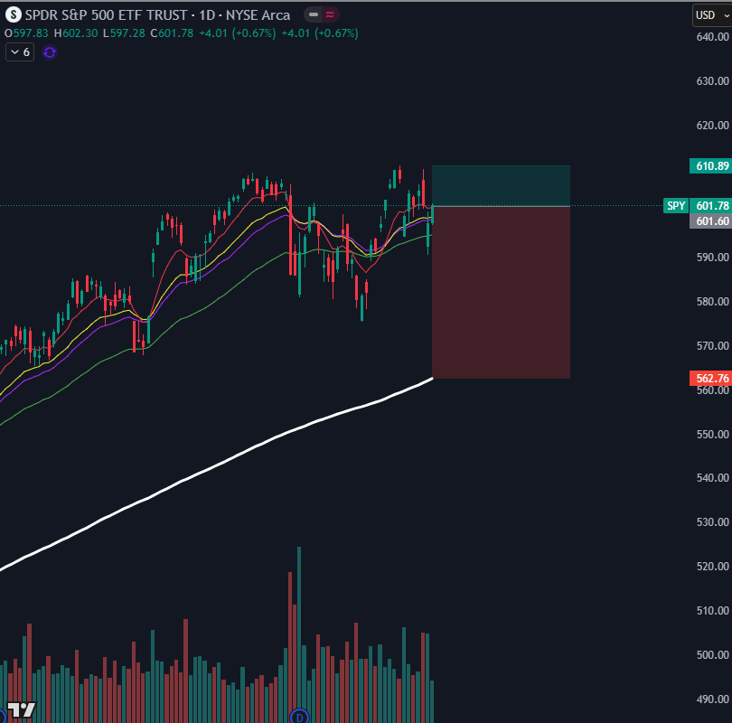Click the purple refresh arrows icon
The width and height of the screenshot is (732, 723).
click(x=50, y=52)
